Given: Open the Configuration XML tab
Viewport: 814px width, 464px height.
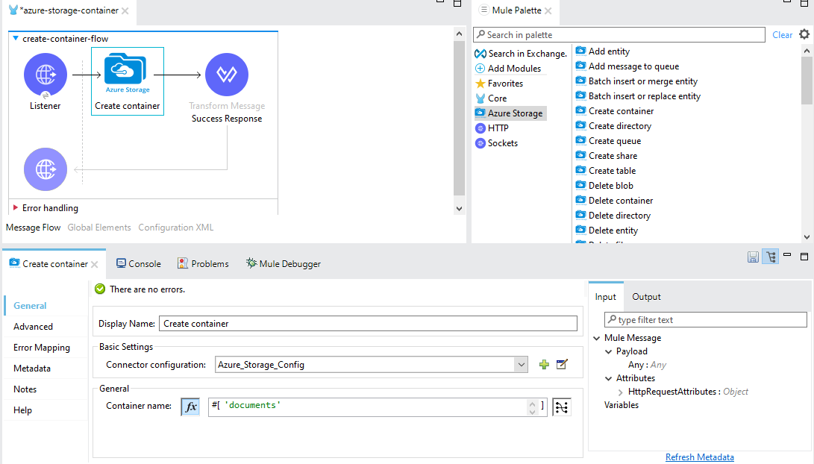Looking at the screenshot, I should tap(175, 228).
